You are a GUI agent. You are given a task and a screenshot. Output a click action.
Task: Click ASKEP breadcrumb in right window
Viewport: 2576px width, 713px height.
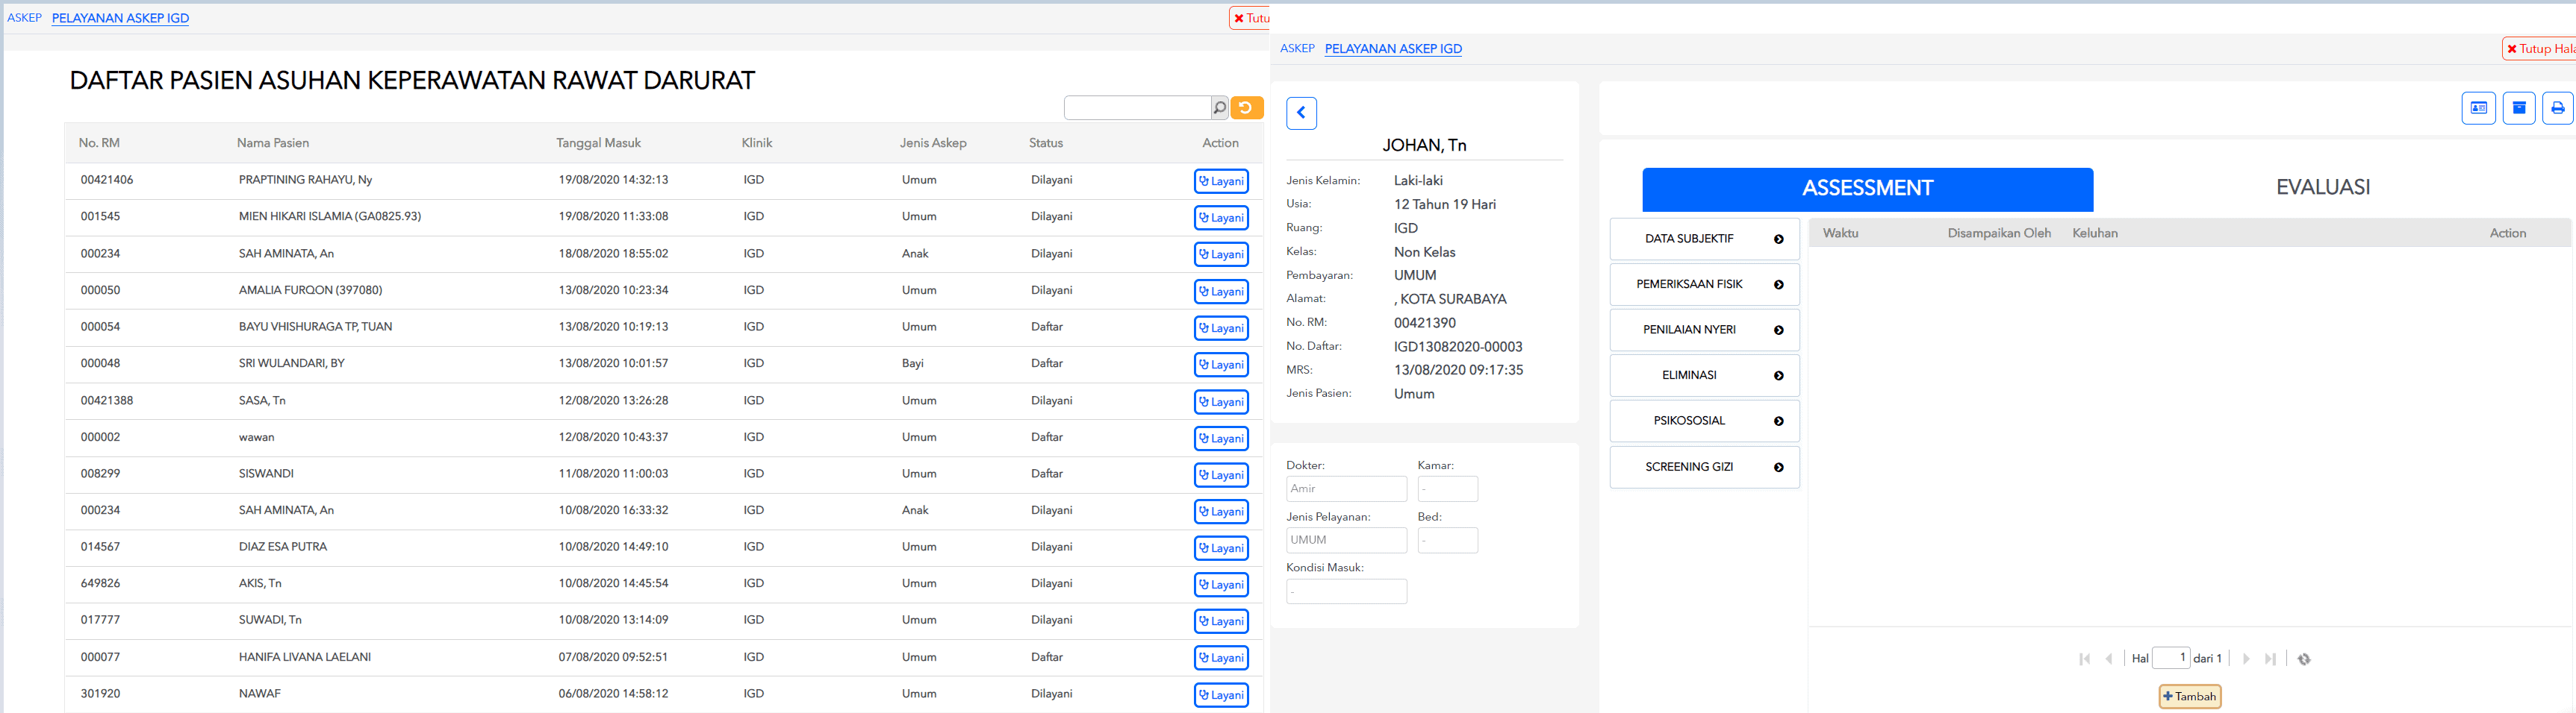(x=1297, y=48)
